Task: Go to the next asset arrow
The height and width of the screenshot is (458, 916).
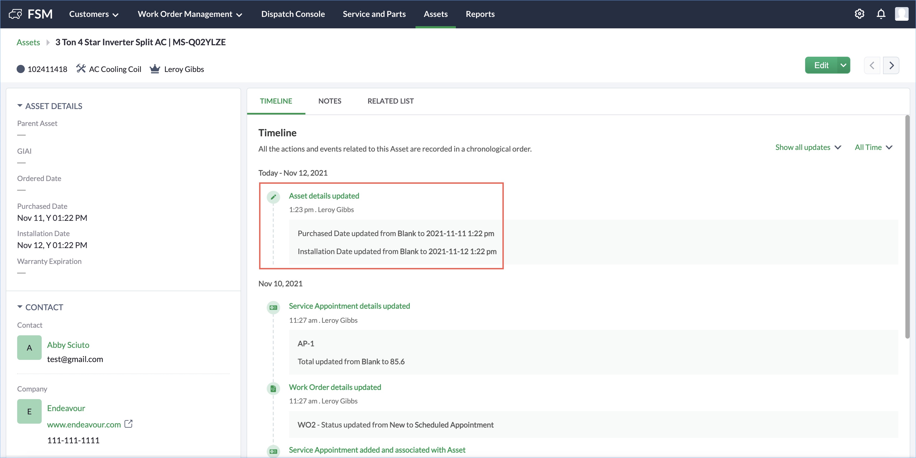Action: (891, 65)
